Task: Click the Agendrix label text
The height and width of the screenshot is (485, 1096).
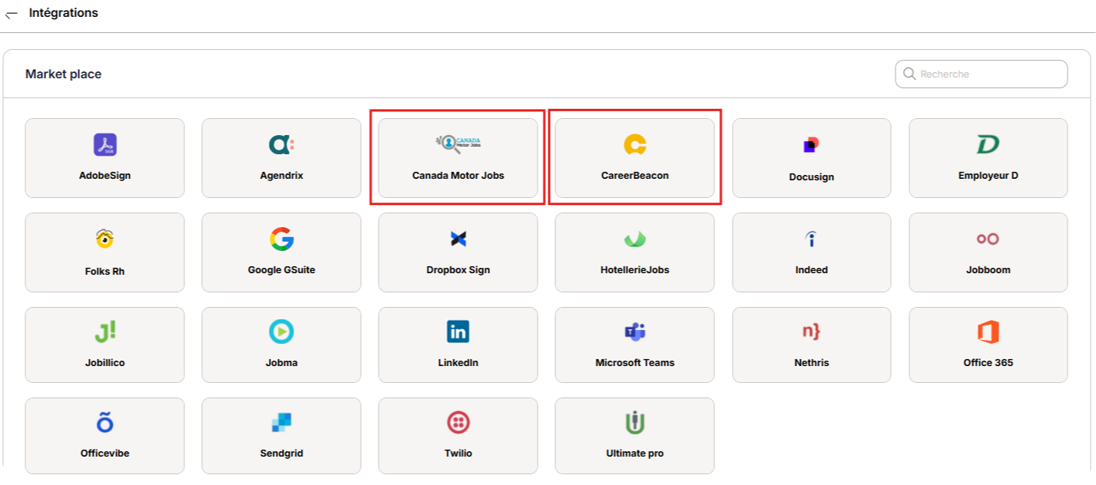Action: (x=281, y=176)
